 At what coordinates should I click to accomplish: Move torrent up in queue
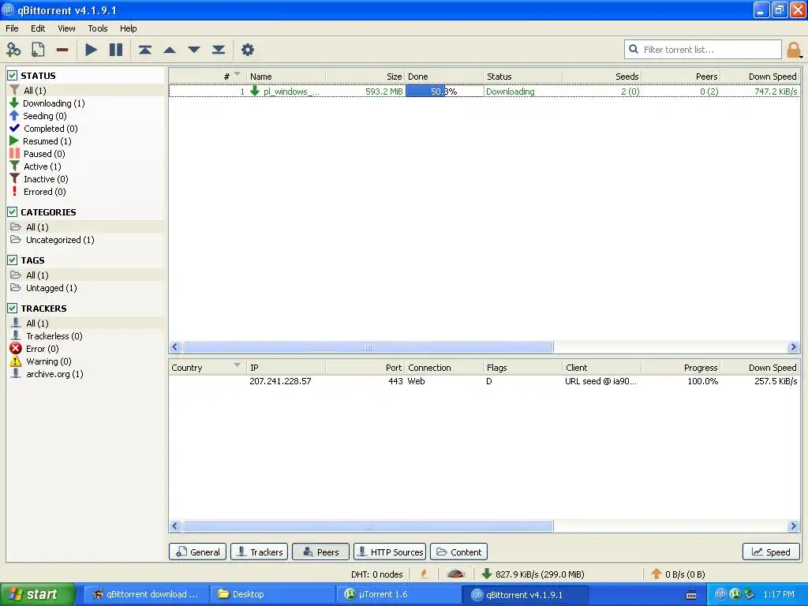click(x=170, y=50)
